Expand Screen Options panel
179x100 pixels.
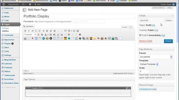click(159, 7)
